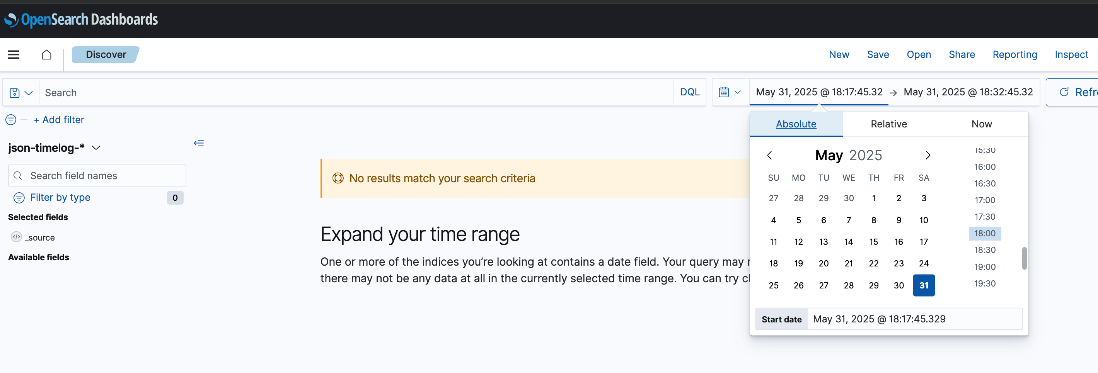Toggle the DQL query language switch

689,92
